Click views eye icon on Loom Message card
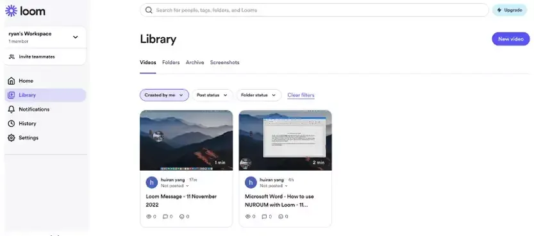 [149, 217]
